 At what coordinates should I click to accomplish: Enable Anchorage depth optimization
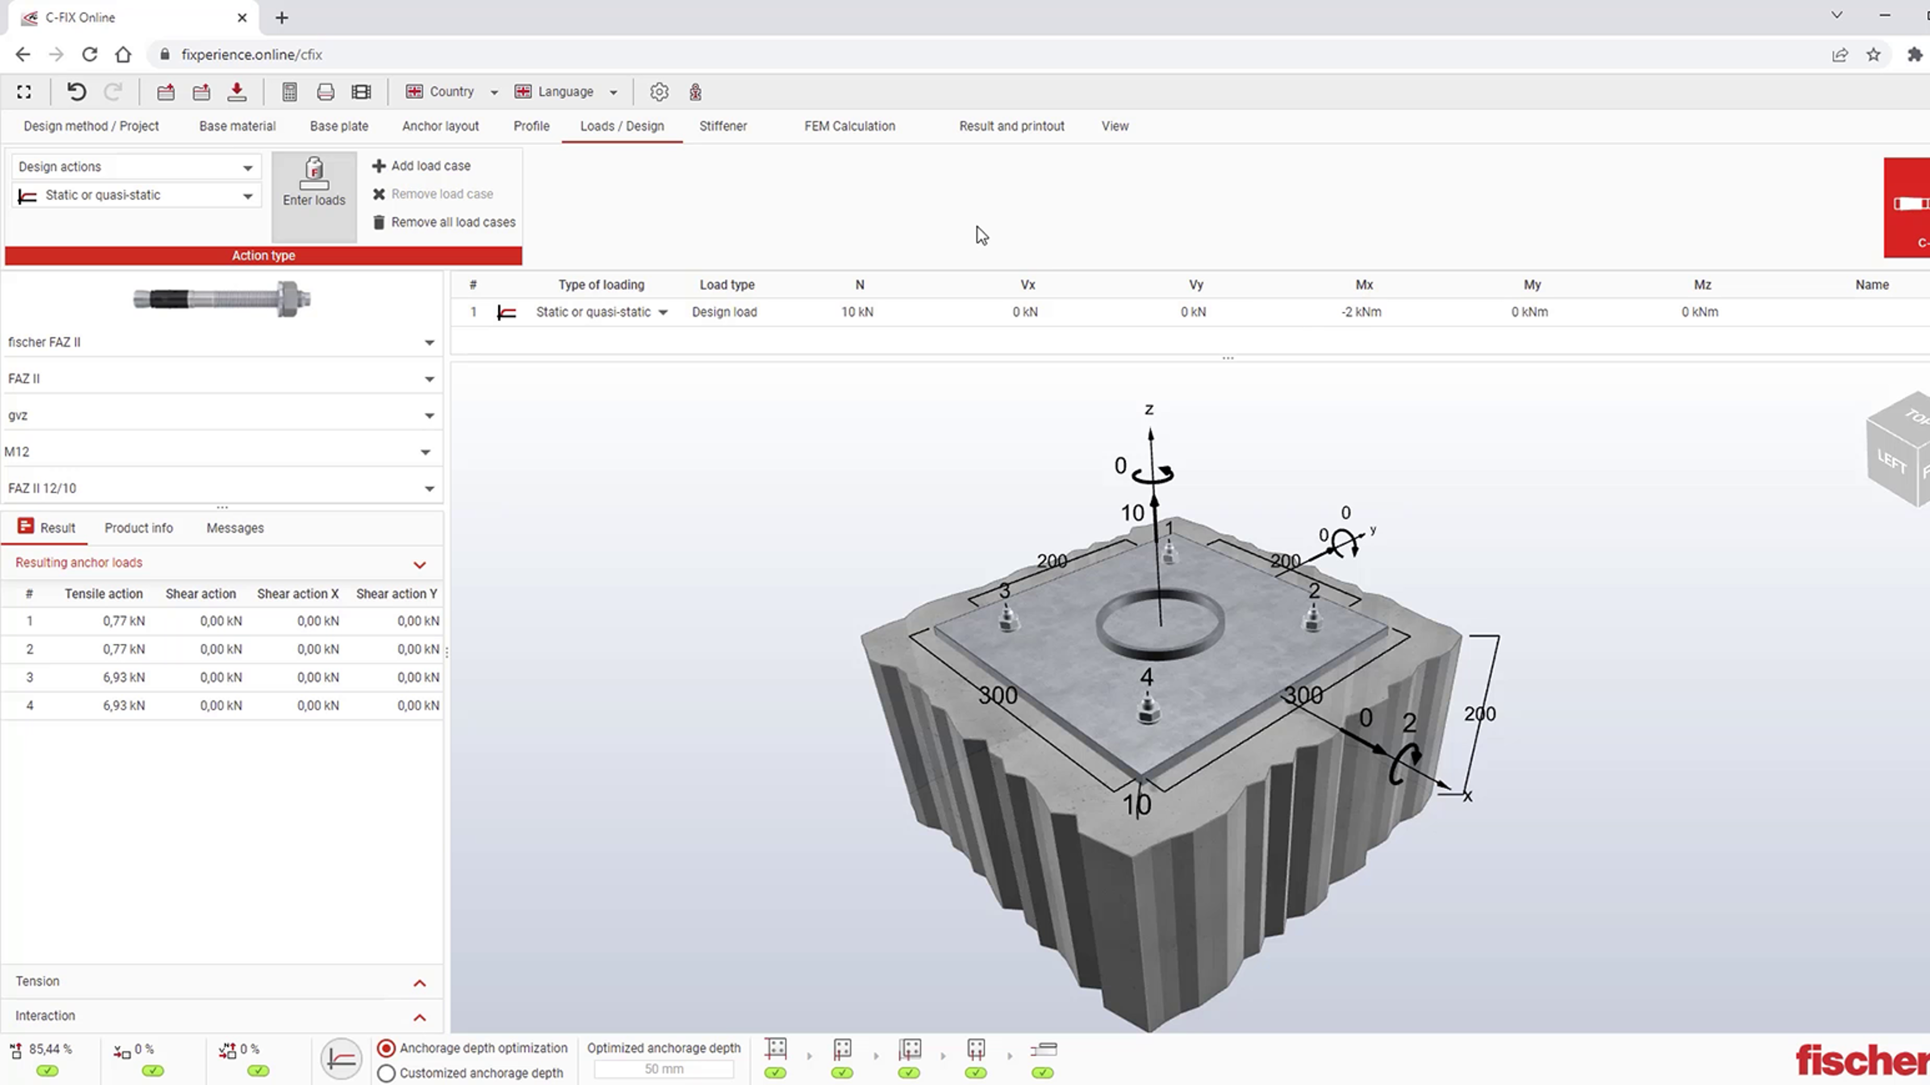[387, 1048]
